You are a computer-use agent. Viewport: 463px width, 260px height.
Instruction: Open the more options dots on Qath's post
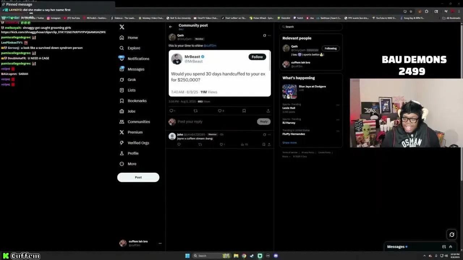tap(269, 35)
